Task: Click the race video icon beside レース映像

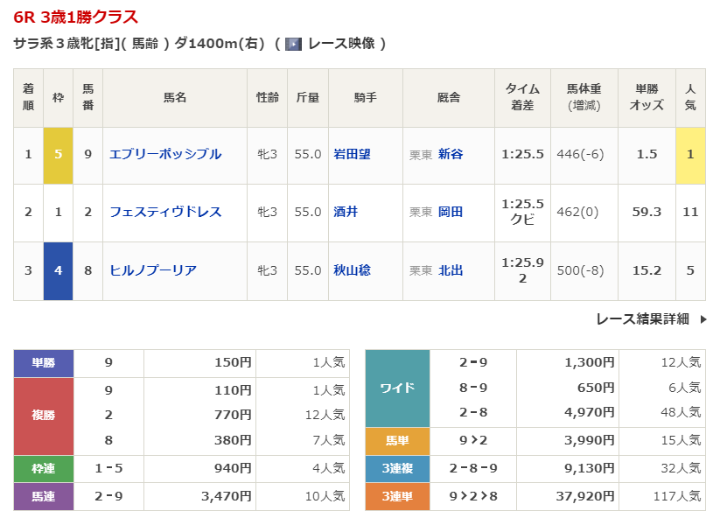Action: (x=294, y=44)
